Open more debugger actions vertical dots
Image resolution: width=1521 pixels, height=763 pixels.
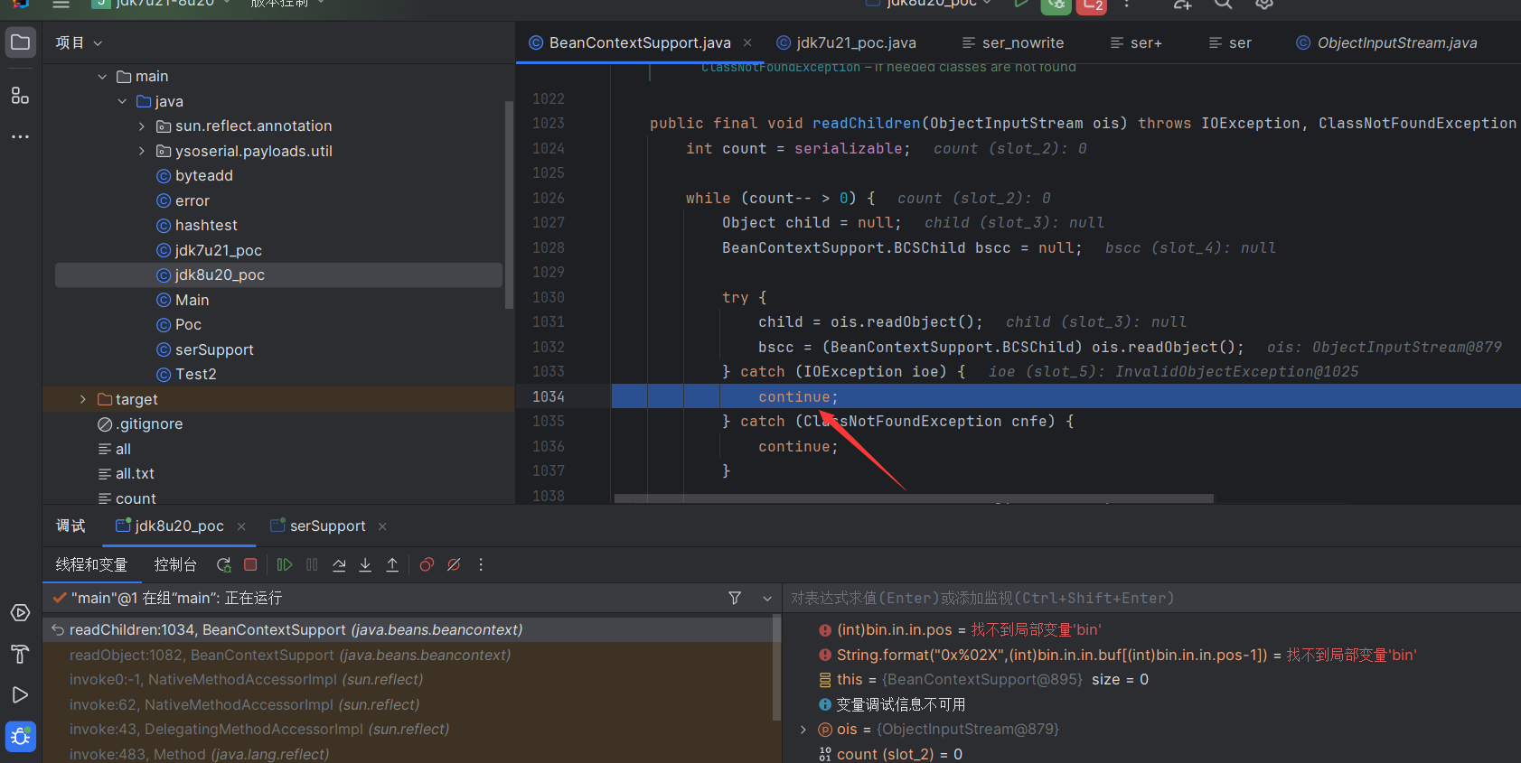[481, 564]
